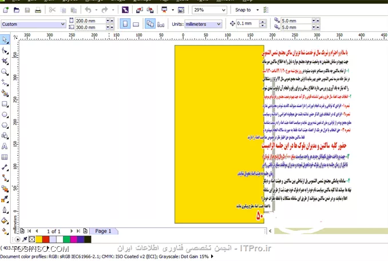Switch page to landscape orientation

(136, 24)
